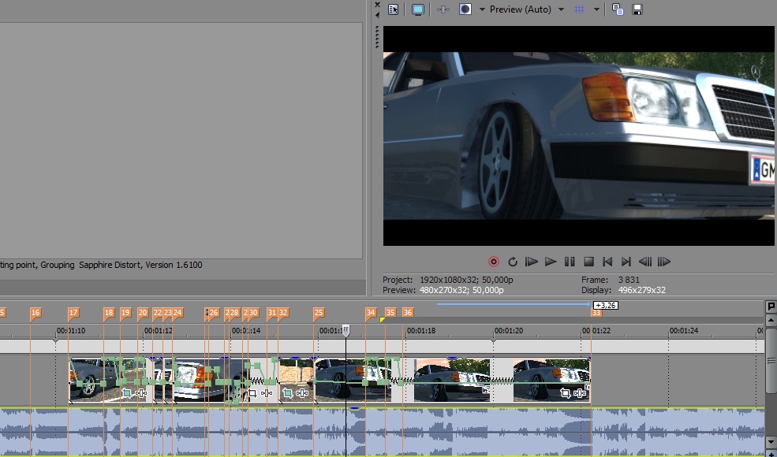
Task: Select timeline marker 34
Action: tap(371, 313)
